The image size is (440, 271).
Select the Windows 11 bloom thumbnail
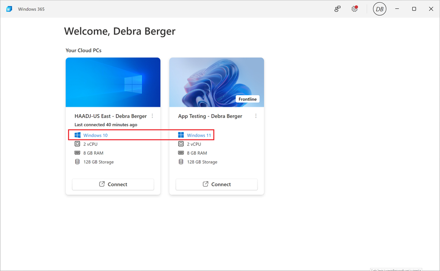point(216,82)
